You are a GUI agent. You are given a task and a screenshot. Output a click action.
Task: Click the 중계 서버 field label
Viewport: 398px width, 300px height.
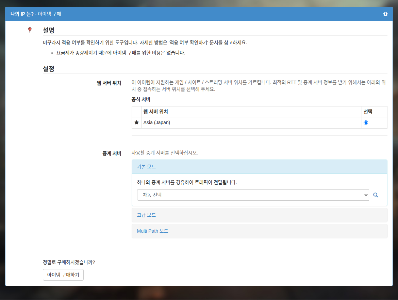[x=112, y=153]
